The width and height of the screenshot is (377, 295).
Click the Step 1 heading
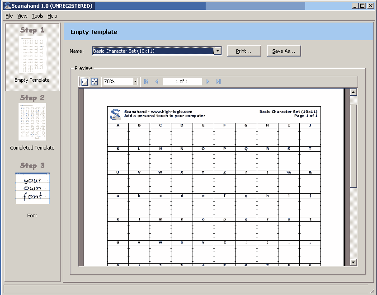[x=32, y=30]
